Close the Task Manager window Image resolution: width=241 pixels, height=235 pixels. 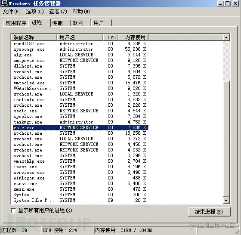235,3
